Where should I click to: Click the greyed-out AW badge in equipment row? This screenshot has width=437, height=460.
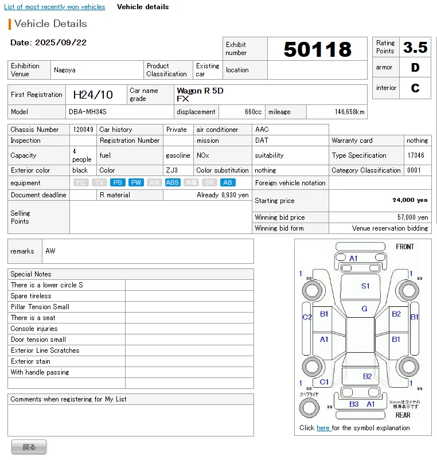[x=154, y=182]
